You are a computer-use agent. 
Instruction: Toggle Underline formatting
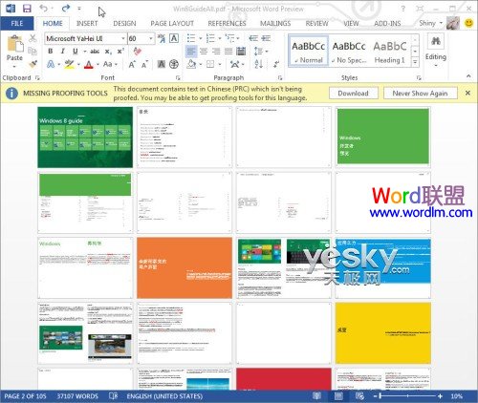(x=76, y=52)
